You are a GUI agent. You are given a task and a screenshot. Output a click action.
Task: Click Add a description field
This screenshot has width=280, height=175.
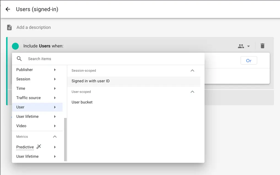pos(34,27)
